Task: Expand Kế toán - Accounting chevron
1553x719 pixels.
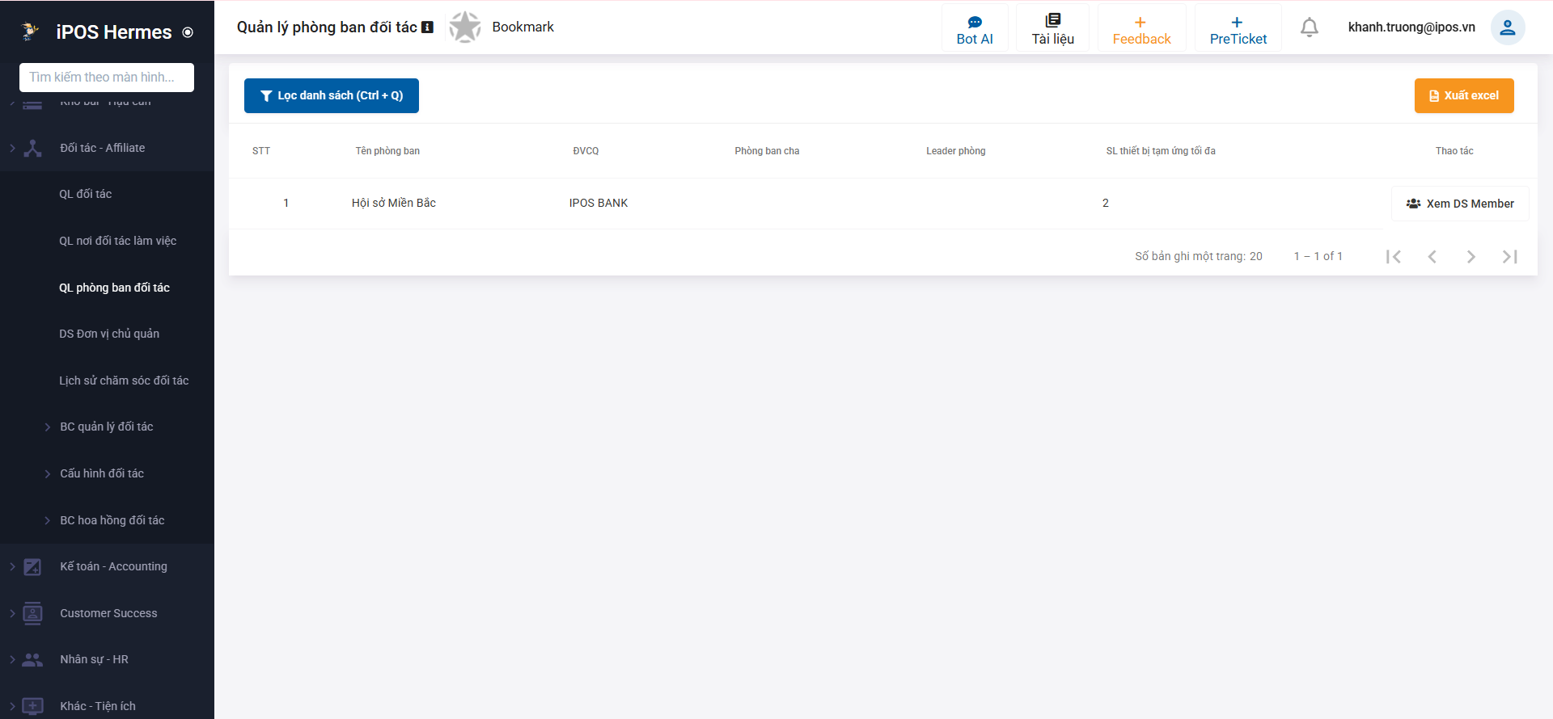Action: point(12,566)
